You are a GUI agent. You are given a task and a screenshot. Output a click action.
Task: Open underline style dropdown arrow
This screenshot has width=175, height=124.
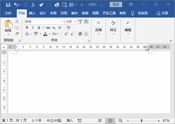coord(43,28)
